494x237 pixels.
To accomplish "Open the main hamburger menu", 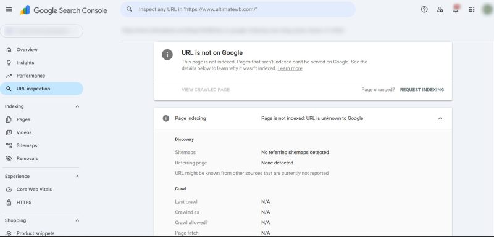I will pos(9,9).
